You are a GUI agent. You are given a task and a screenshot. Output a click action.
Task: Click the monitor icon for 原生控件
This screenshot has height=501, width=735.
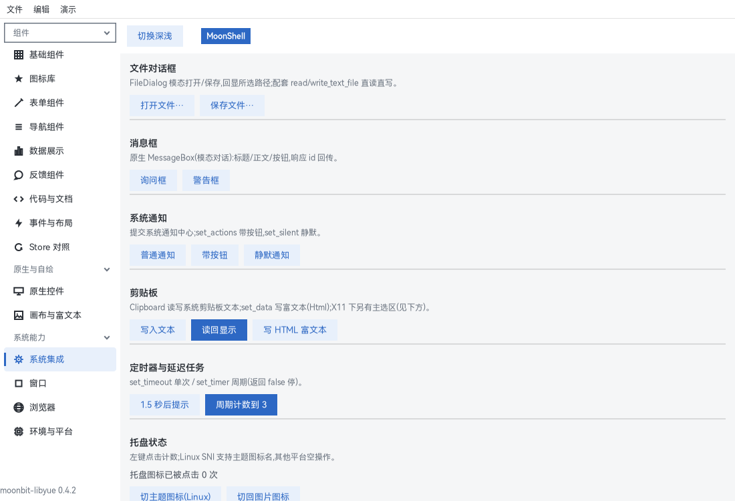(x=18, y=291)
